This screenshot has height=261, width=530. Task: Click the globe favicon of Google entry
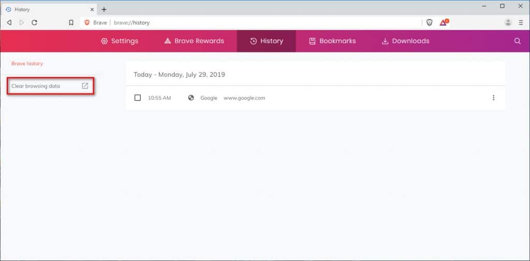click(x=191, y=98)
